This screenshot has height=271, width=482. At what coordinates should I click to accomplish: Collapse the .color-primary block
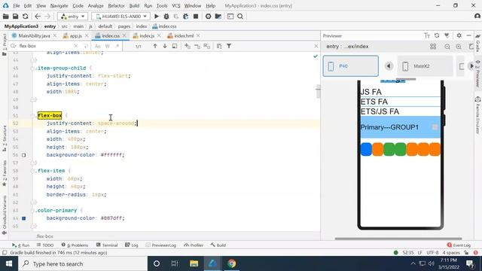(x=32, y=211)
